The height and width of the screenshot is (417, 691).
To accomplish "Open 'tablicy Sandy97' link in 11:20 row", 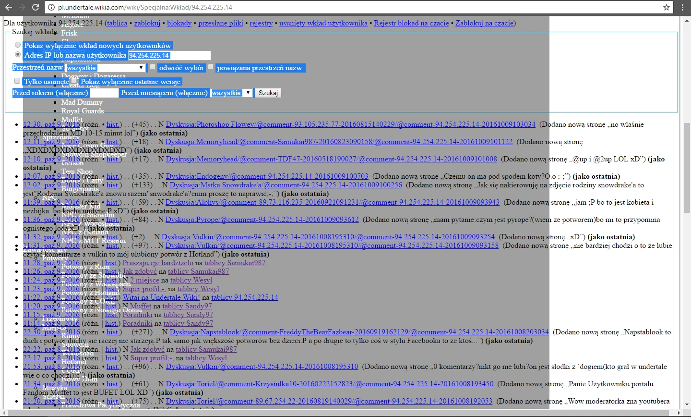I will tap(187, 306).
